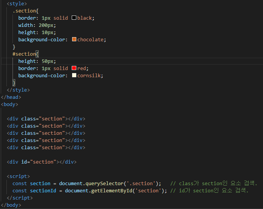
Task: Click the opening <style> tag
Action: pyautogui.click(x=17, y=4)
